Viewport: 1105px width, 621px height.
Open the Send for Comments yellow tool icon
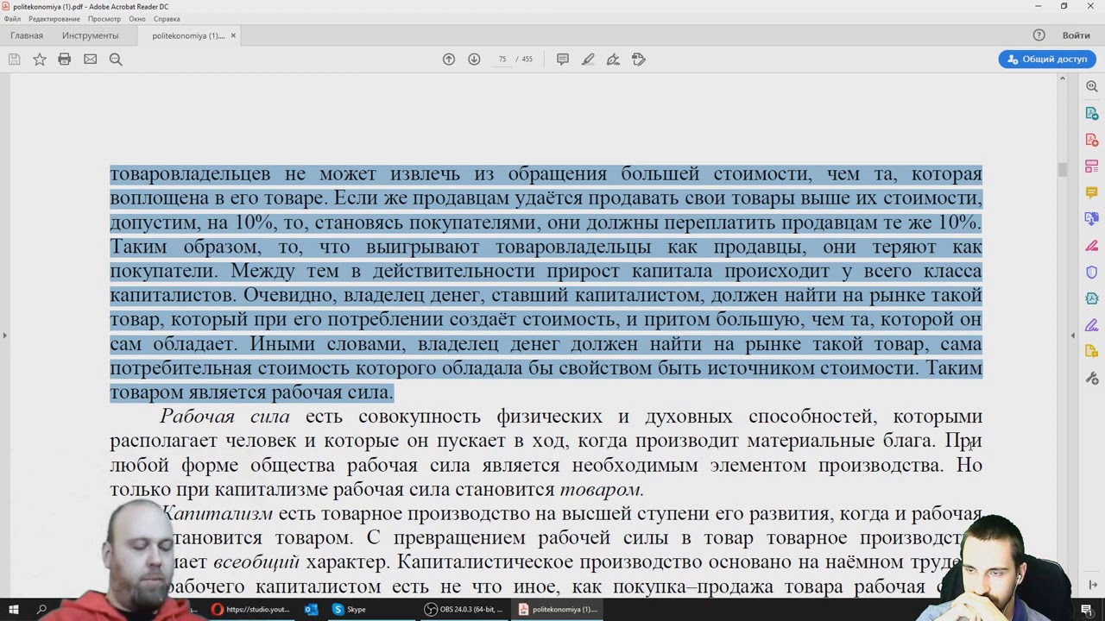1092,352
